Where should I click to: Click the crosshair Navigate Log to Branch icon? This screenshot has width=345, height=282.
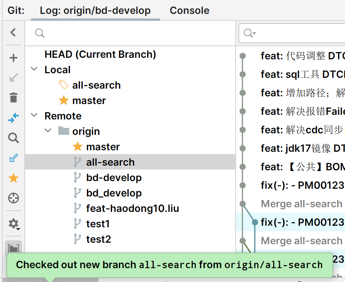pyautogui.click(x=14, y=198)
